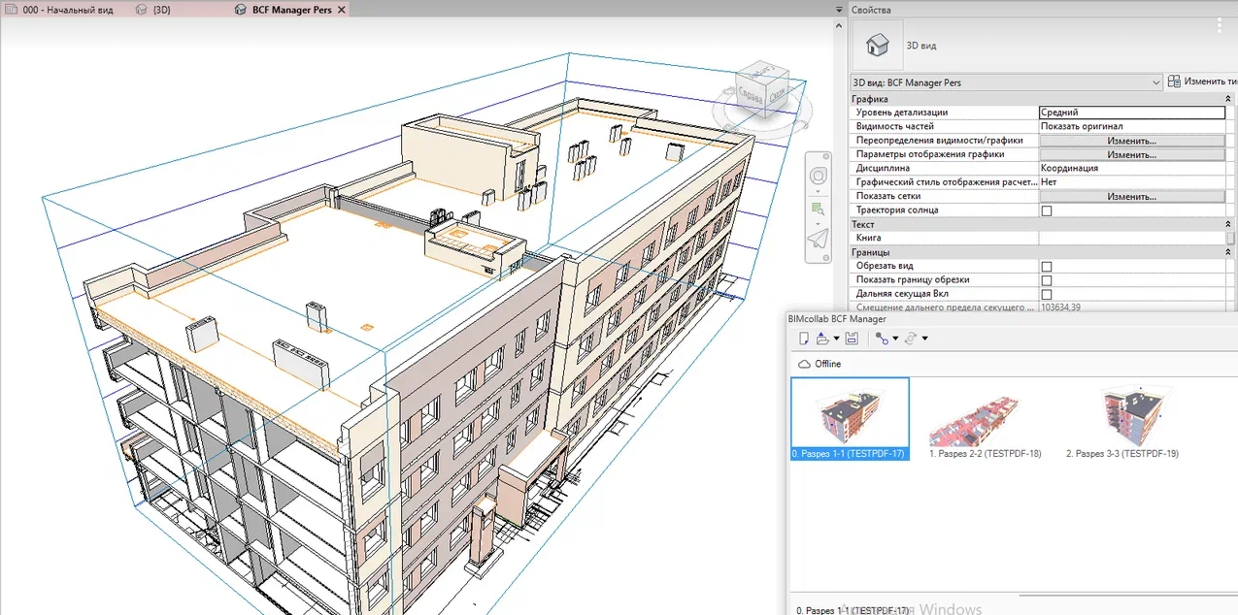Screen dimensions: 1238x615
Task: Click Изменить for Переопределения видимости/графики
Action: (1131, 141)
